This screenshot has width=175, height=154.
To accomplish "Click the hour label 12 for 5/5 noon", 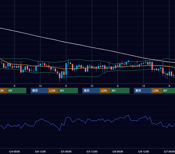I will [92, 86].
